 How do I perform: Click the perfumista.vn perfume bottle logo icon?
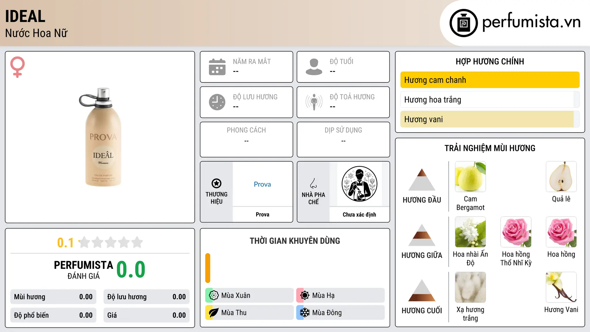tap(464, 23)
